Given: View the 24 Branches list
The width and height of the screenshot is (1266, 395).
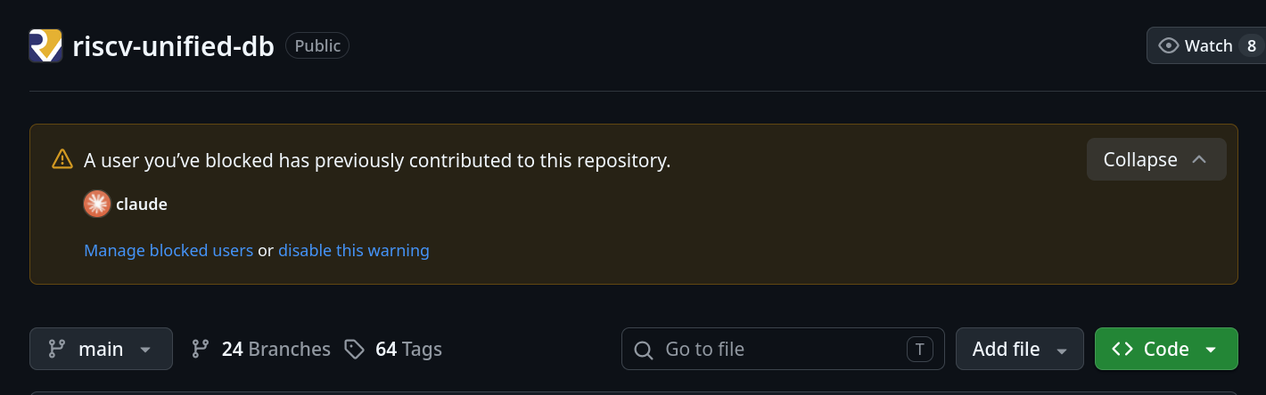Looking at the screenshot, I should 261,349.
